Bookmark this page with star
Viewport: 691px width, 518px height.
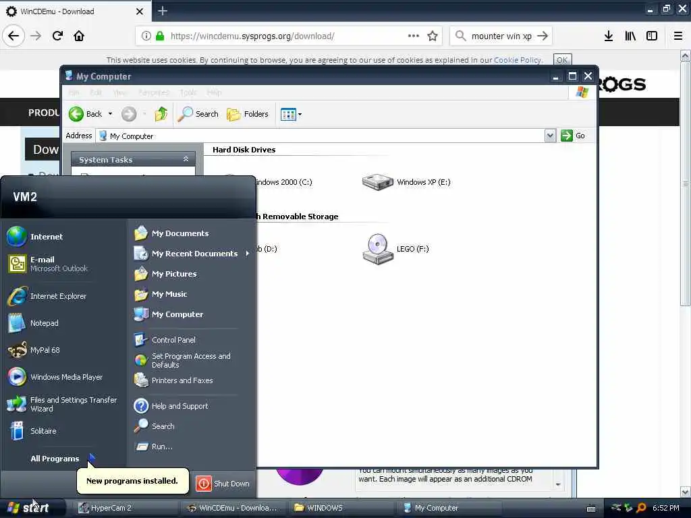433,36
